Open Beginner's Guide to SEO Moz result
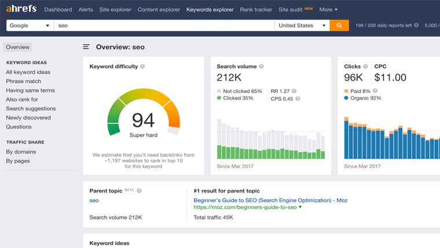Viewport: 440px width, 248px height. click(x=270, y=200)
